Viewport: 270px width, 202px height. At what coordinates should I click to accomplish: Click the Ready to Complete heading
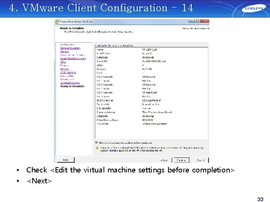tap(72, 28)
